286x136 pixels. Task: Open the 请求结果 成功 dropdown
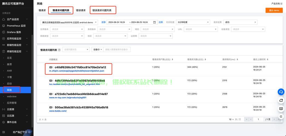[x=240, y=22]
